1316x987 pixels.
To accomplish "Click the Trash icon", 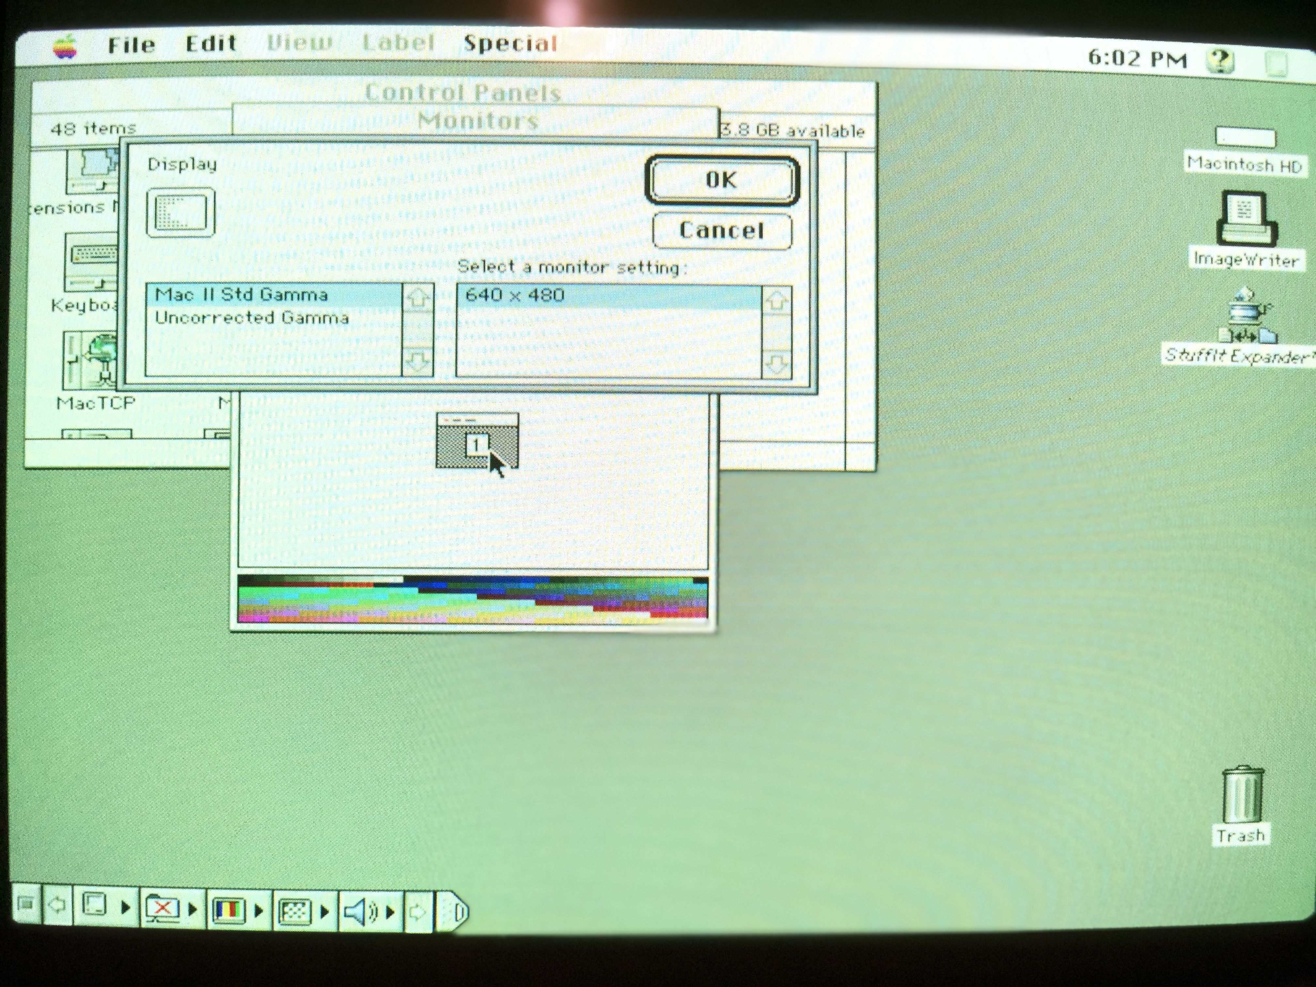I will tap(1242, 794).
